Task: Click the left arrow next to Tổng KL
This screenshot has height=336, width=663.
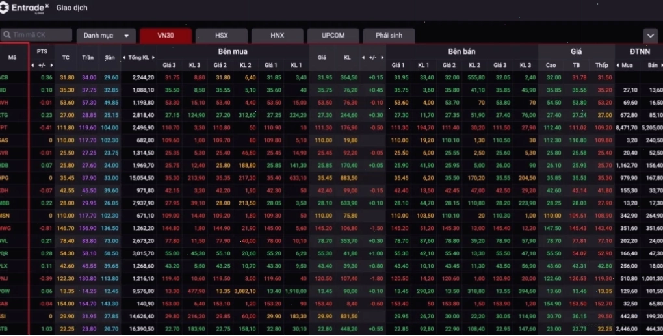Action: pyautogui.click(x=124, y=57)
